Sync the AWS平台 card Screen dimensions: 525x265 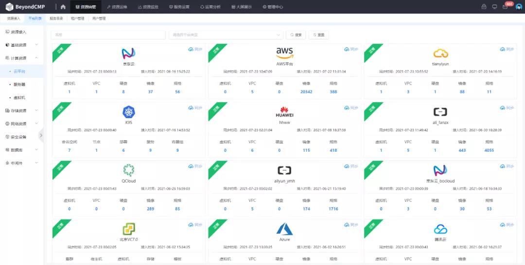click(x=351, y=49)
